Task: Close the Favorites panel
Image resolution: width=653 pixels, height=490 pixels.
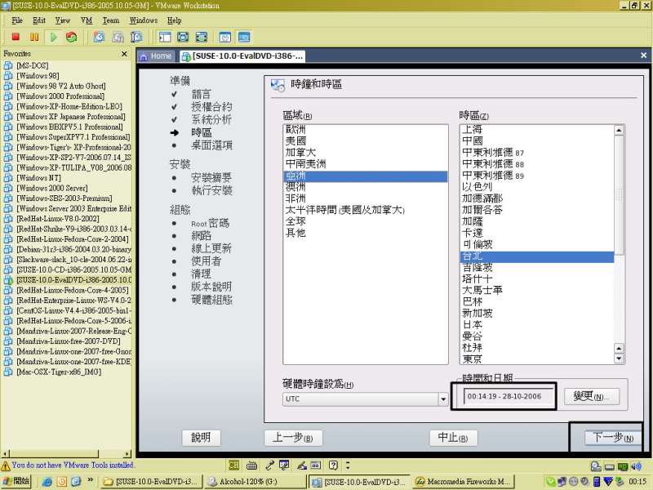Action: (124, 54)
